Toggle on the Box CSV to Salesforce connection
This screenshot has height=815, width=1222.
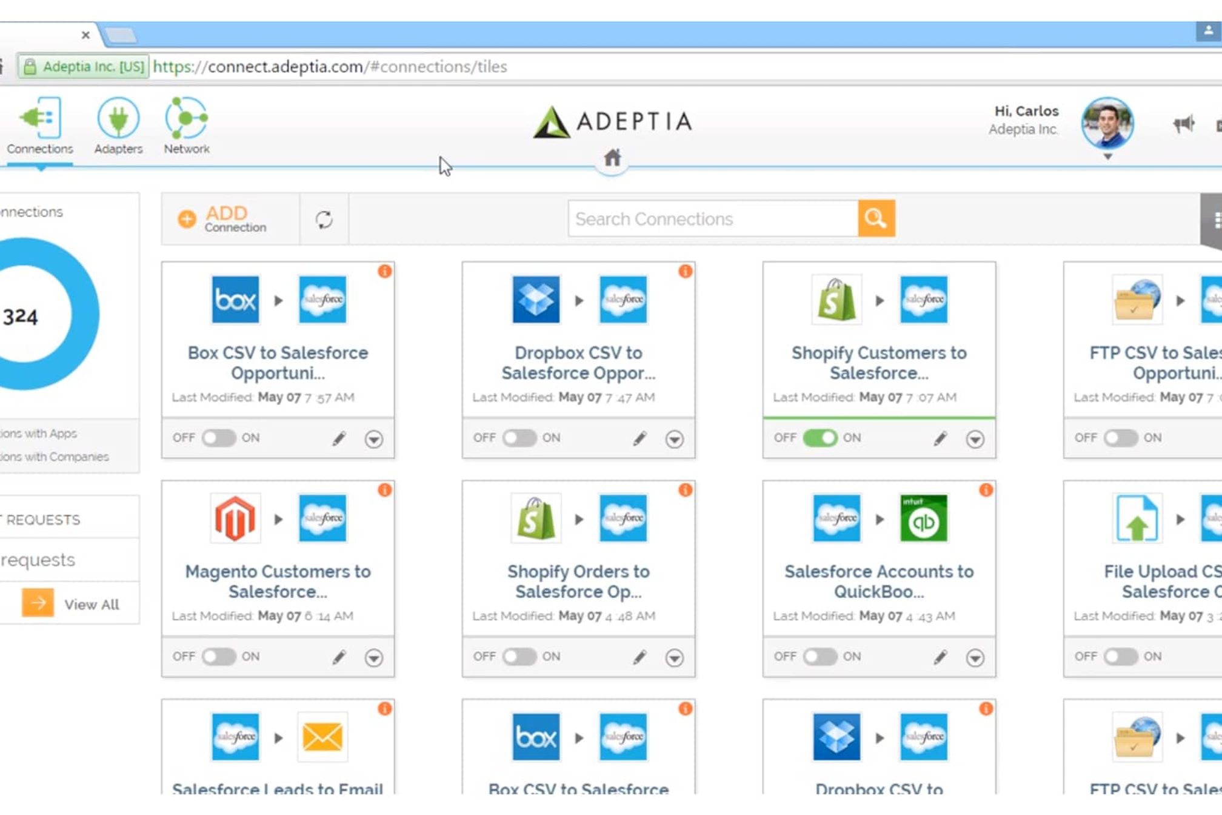[x=218, y=438]
